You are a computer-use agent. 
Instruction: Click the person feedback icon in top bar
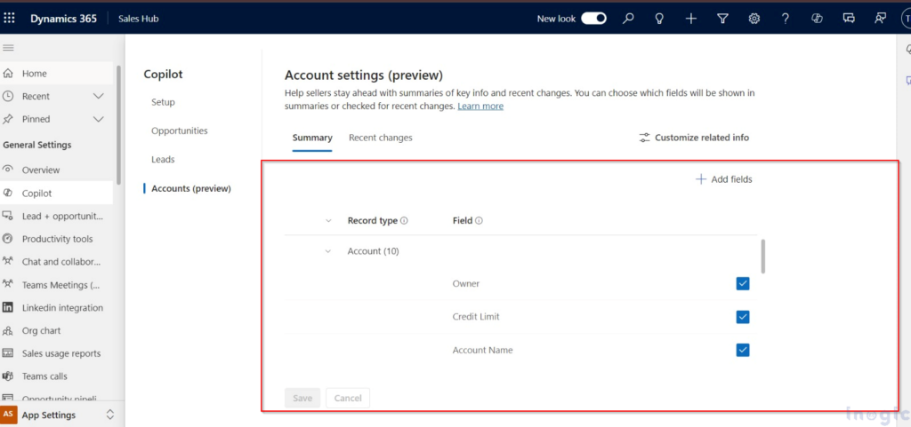pos(880,19)
